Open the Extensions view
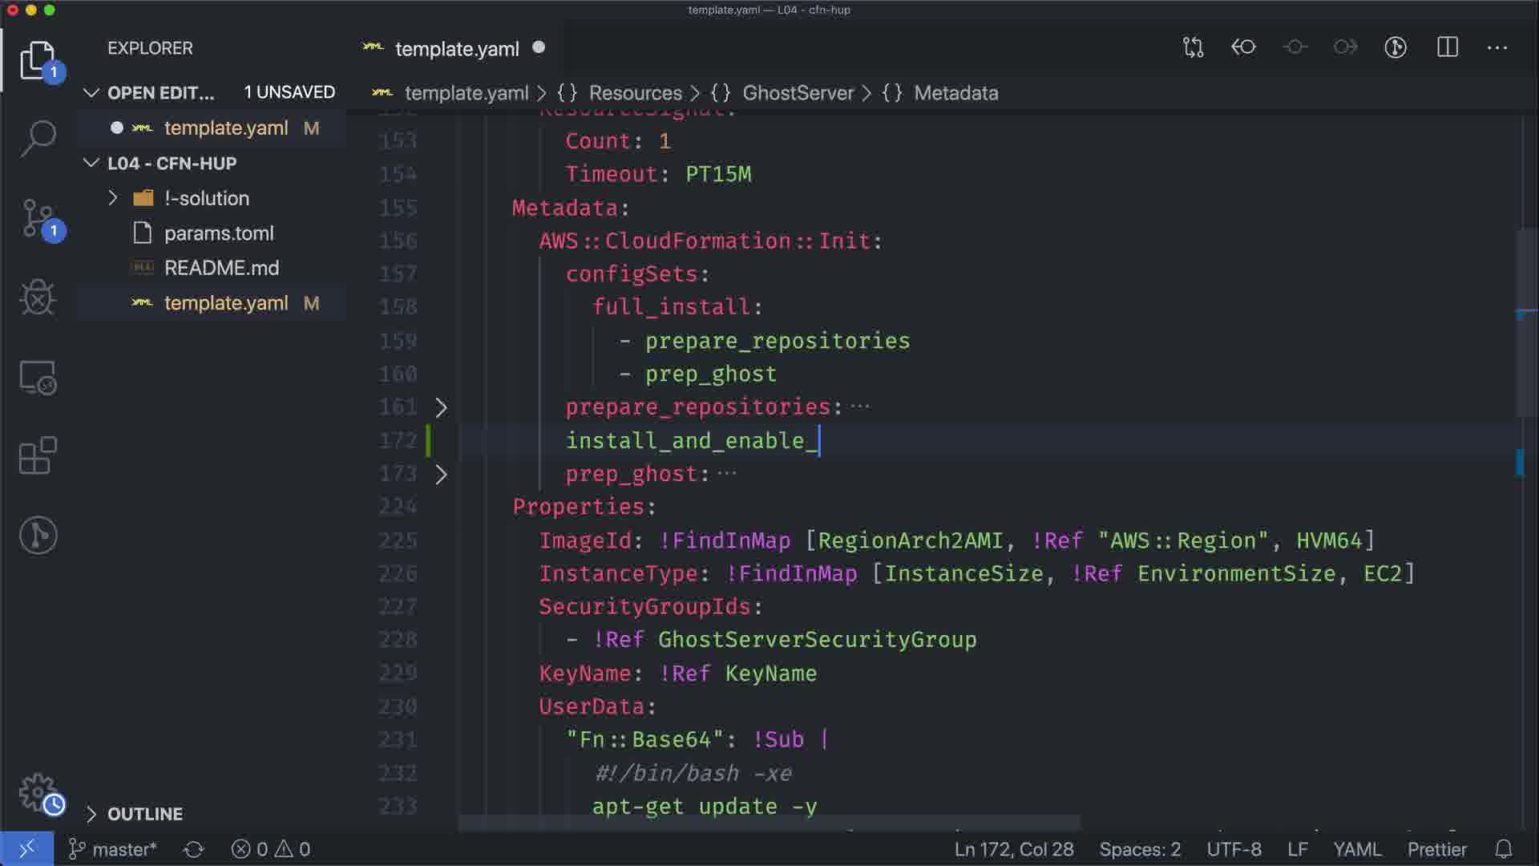Image resolution: width=1539 pixels, height=866 pixels. click(38, 456)
